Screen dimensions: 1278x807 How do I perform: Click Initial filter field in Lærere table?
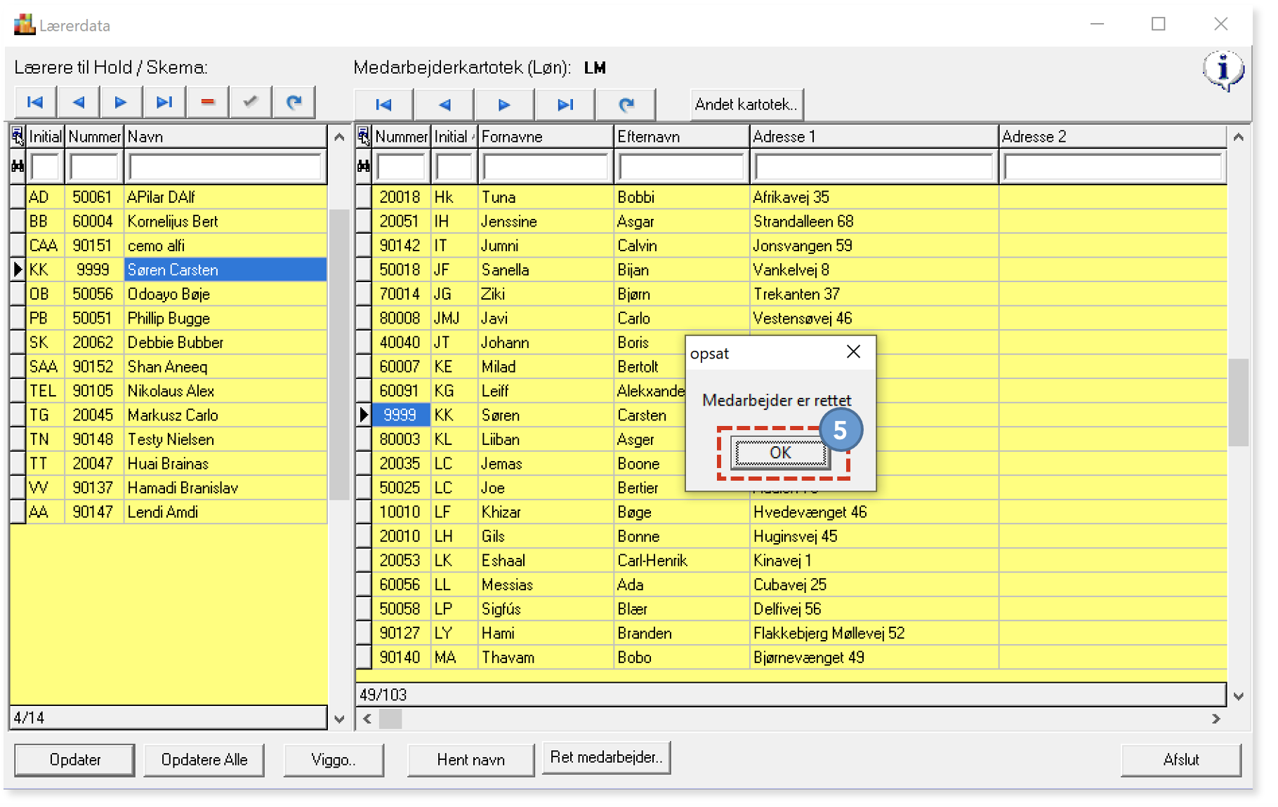tap(46, 167)
